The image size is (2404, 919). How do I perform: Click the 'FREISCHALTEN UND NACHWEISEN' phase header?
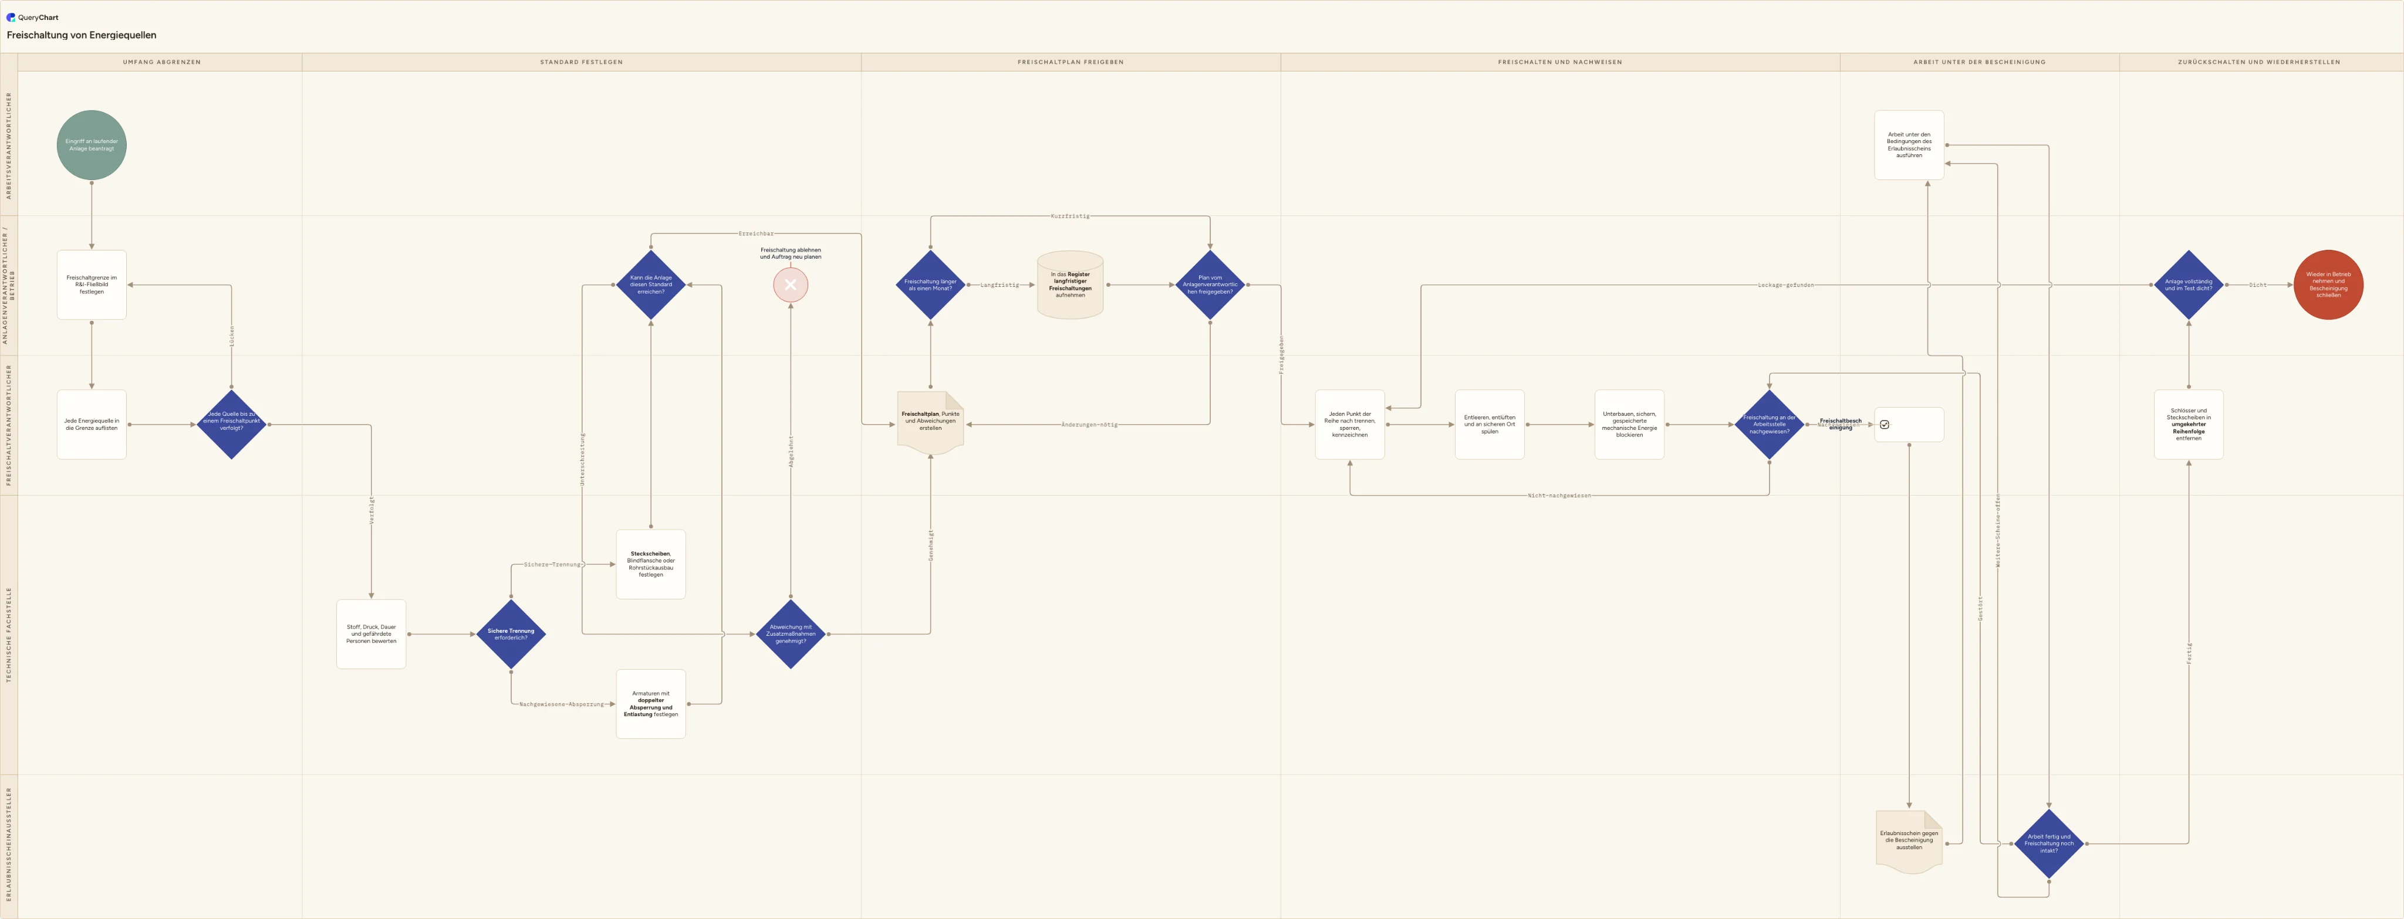[x=1559, y=63]
